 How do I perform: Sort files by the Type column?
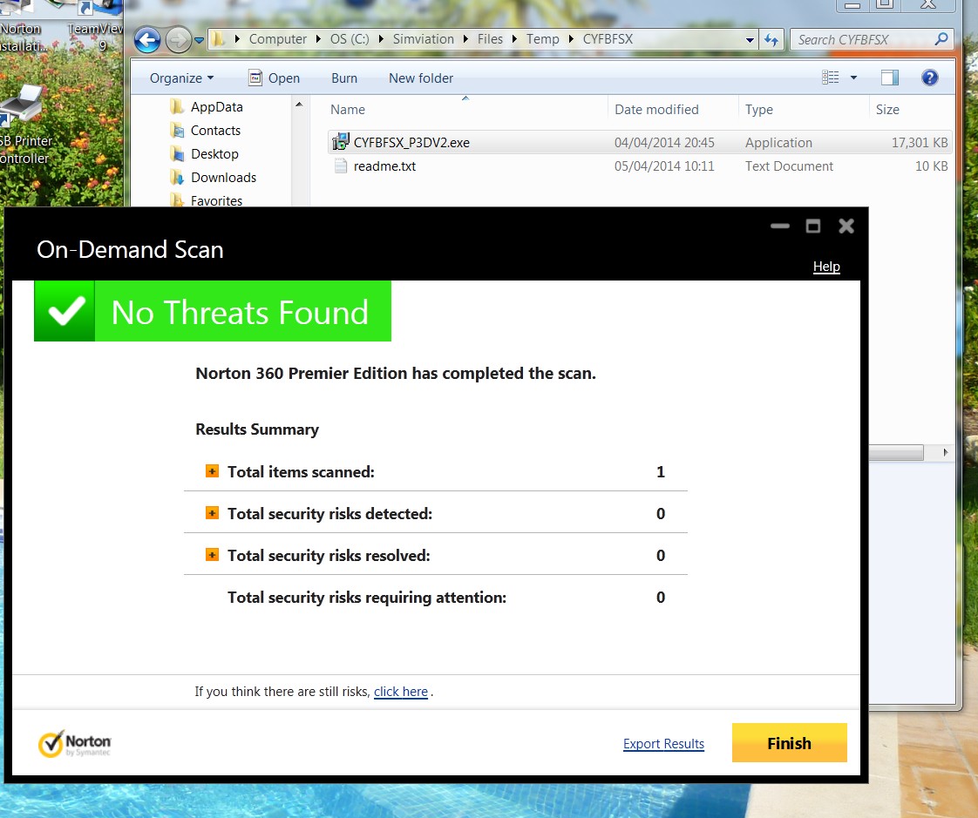pos(758,110)
